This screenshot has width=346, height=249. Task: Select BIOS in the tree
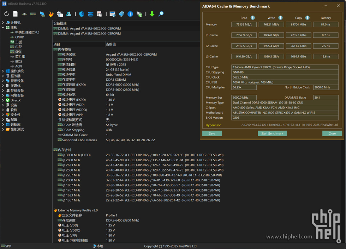point(18,61)
